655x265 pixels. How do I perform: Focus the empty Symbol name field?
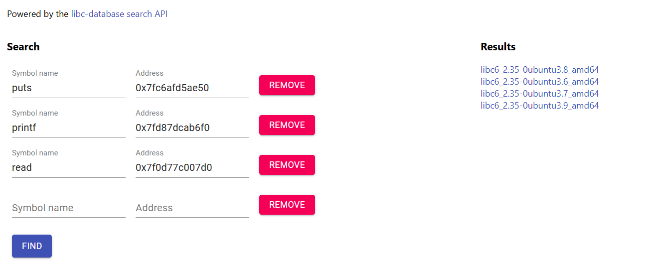click(x=69, y=208)
